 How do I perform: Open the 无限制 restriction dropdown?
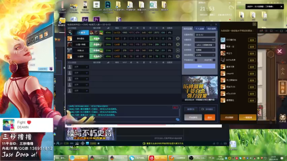[x=205, y=50]
